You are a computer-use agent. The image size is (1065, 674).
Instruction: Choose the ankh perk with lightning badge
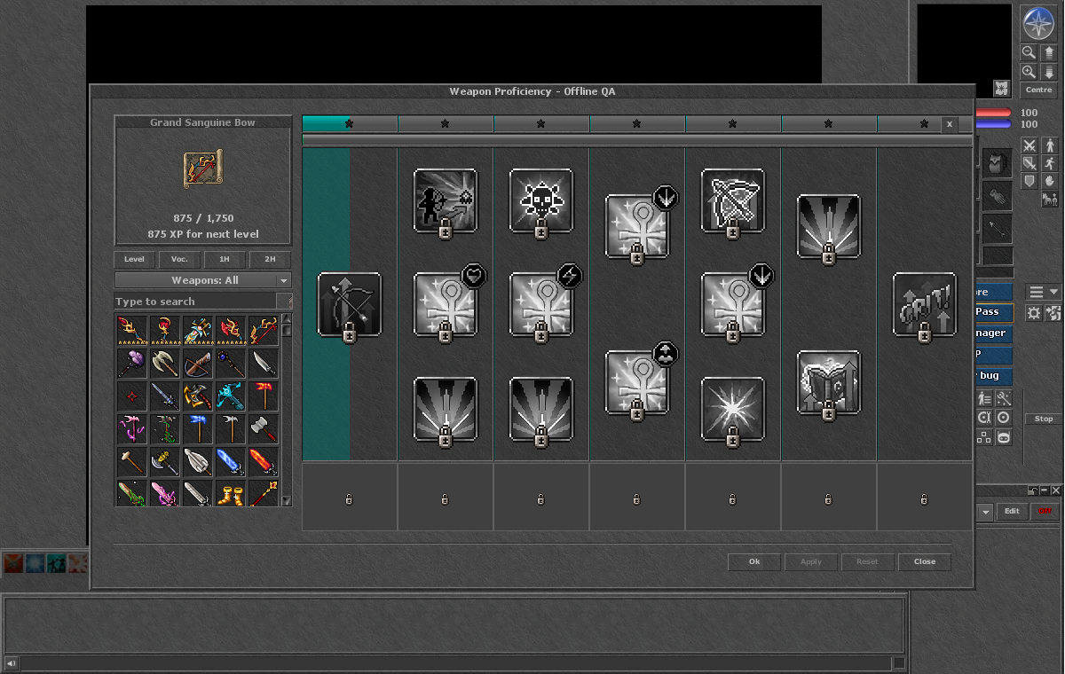coord(541,304)
